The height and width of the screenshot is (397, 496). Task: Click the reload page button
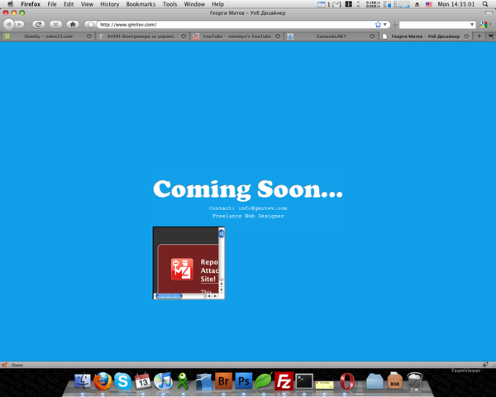click(x=38, y=24)
